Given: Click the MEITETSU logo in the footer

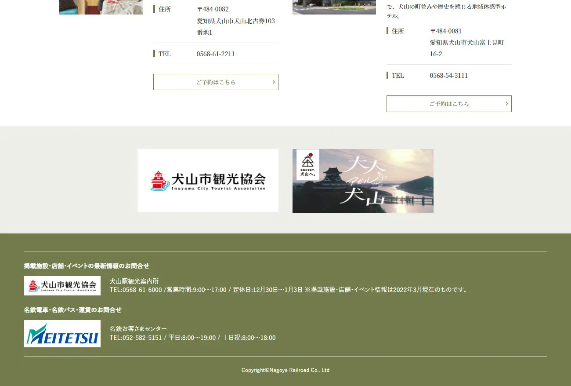Looking at the screenshot, I should [x=62, y=334].
